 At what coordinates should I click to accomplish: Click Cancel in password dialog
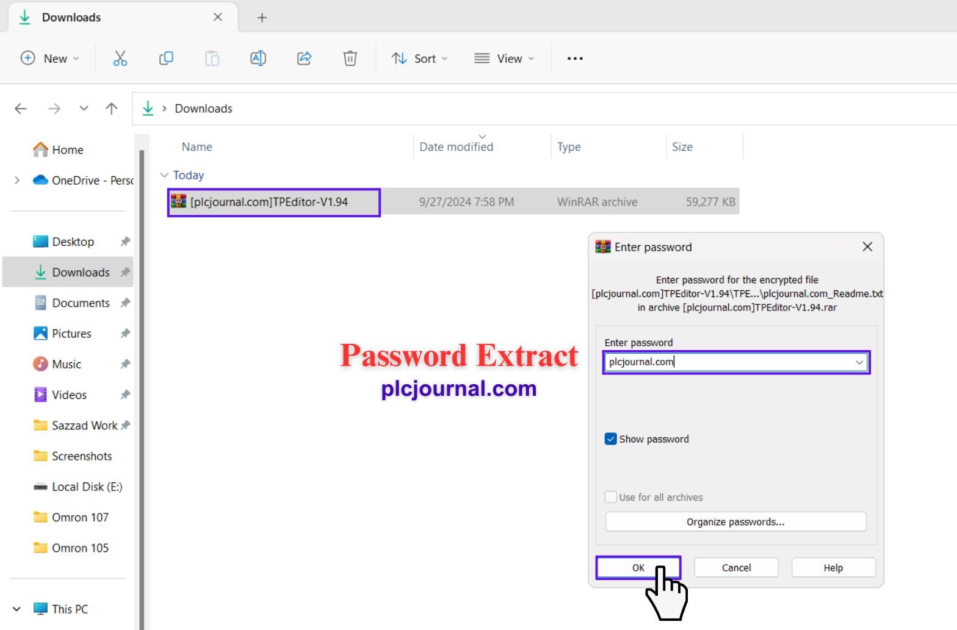736,567
